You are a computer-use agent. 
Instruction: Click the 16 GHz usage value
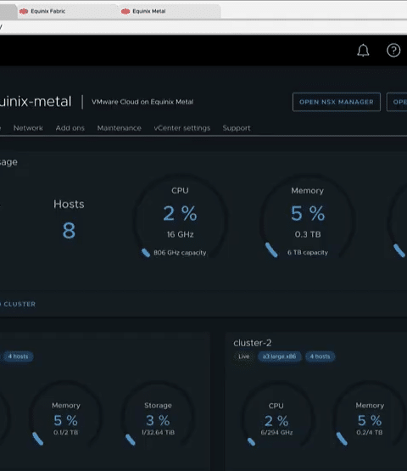tap(180, 234)
